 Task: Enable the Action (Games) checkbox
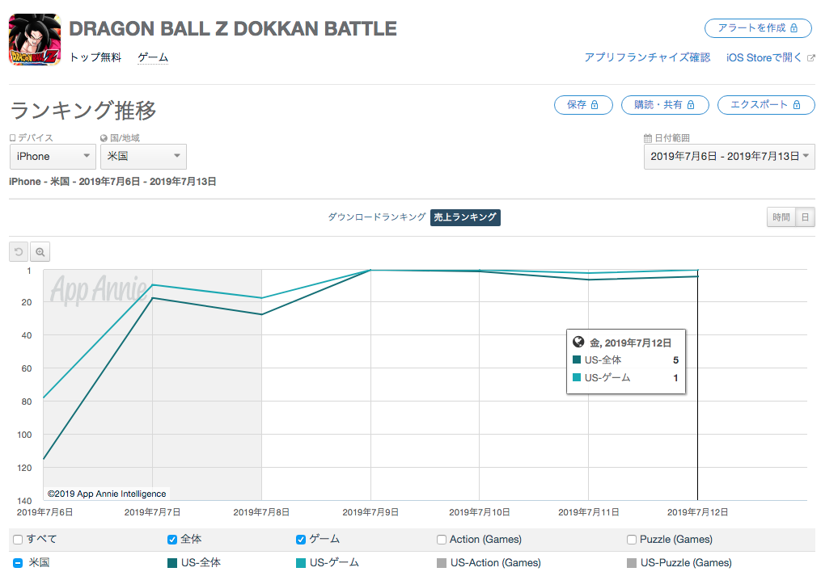[x=442, y=540]
